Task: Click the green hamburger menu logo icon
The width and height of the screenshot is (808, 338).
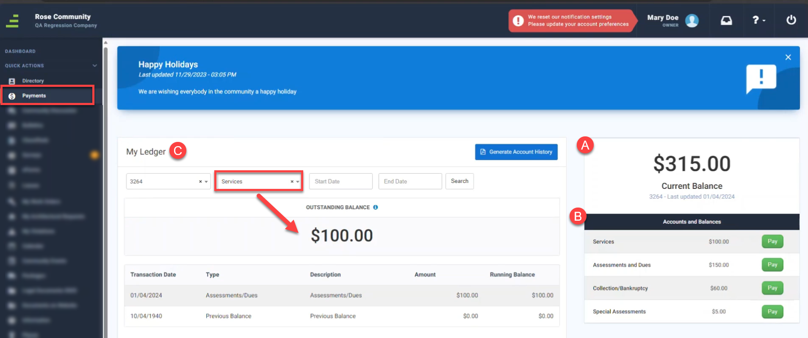Action: tap(12, 21)
